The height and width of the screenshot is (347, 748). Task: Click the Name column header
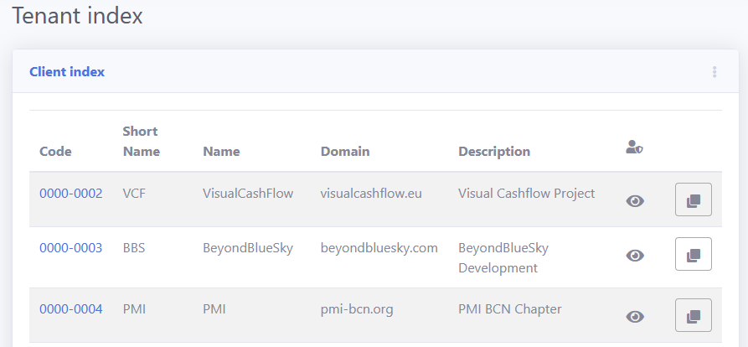coord(221,152)
